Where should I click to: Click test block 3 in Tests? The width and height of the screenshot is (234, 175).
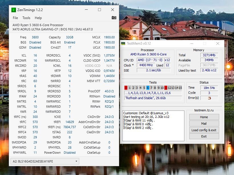[137, 88]
